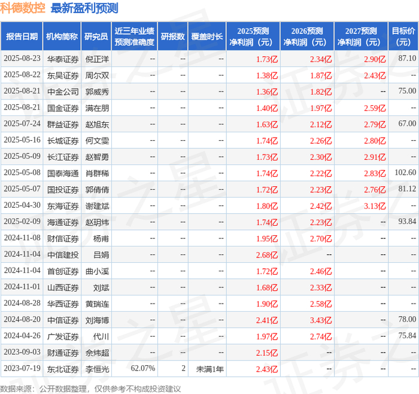Click the 2026预测净利润 column header
The width and height of the screenshot is (419, 394).
click(307, 37)
